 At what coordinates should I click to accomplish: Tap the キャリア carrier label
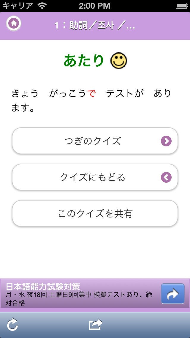[18, 6]
